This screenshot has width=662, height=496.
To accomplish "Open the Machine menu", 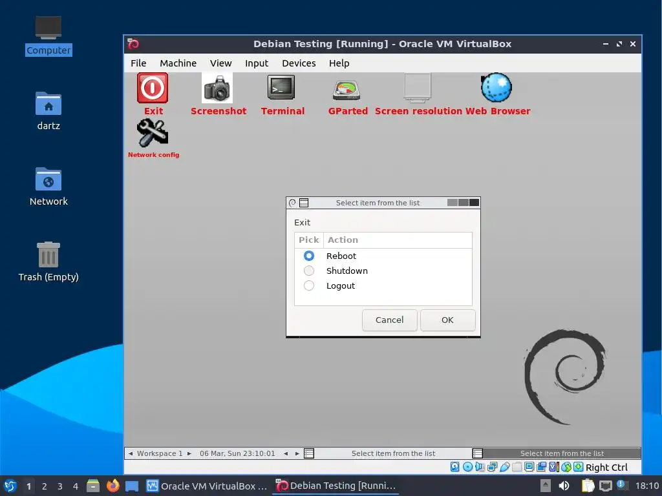I will tap(178, 63).
